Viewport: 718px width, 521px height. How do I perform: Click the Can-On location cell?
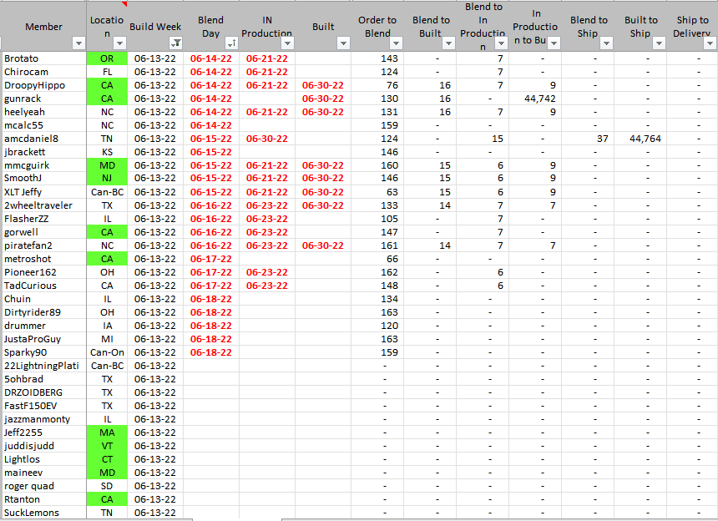[107, 352]
